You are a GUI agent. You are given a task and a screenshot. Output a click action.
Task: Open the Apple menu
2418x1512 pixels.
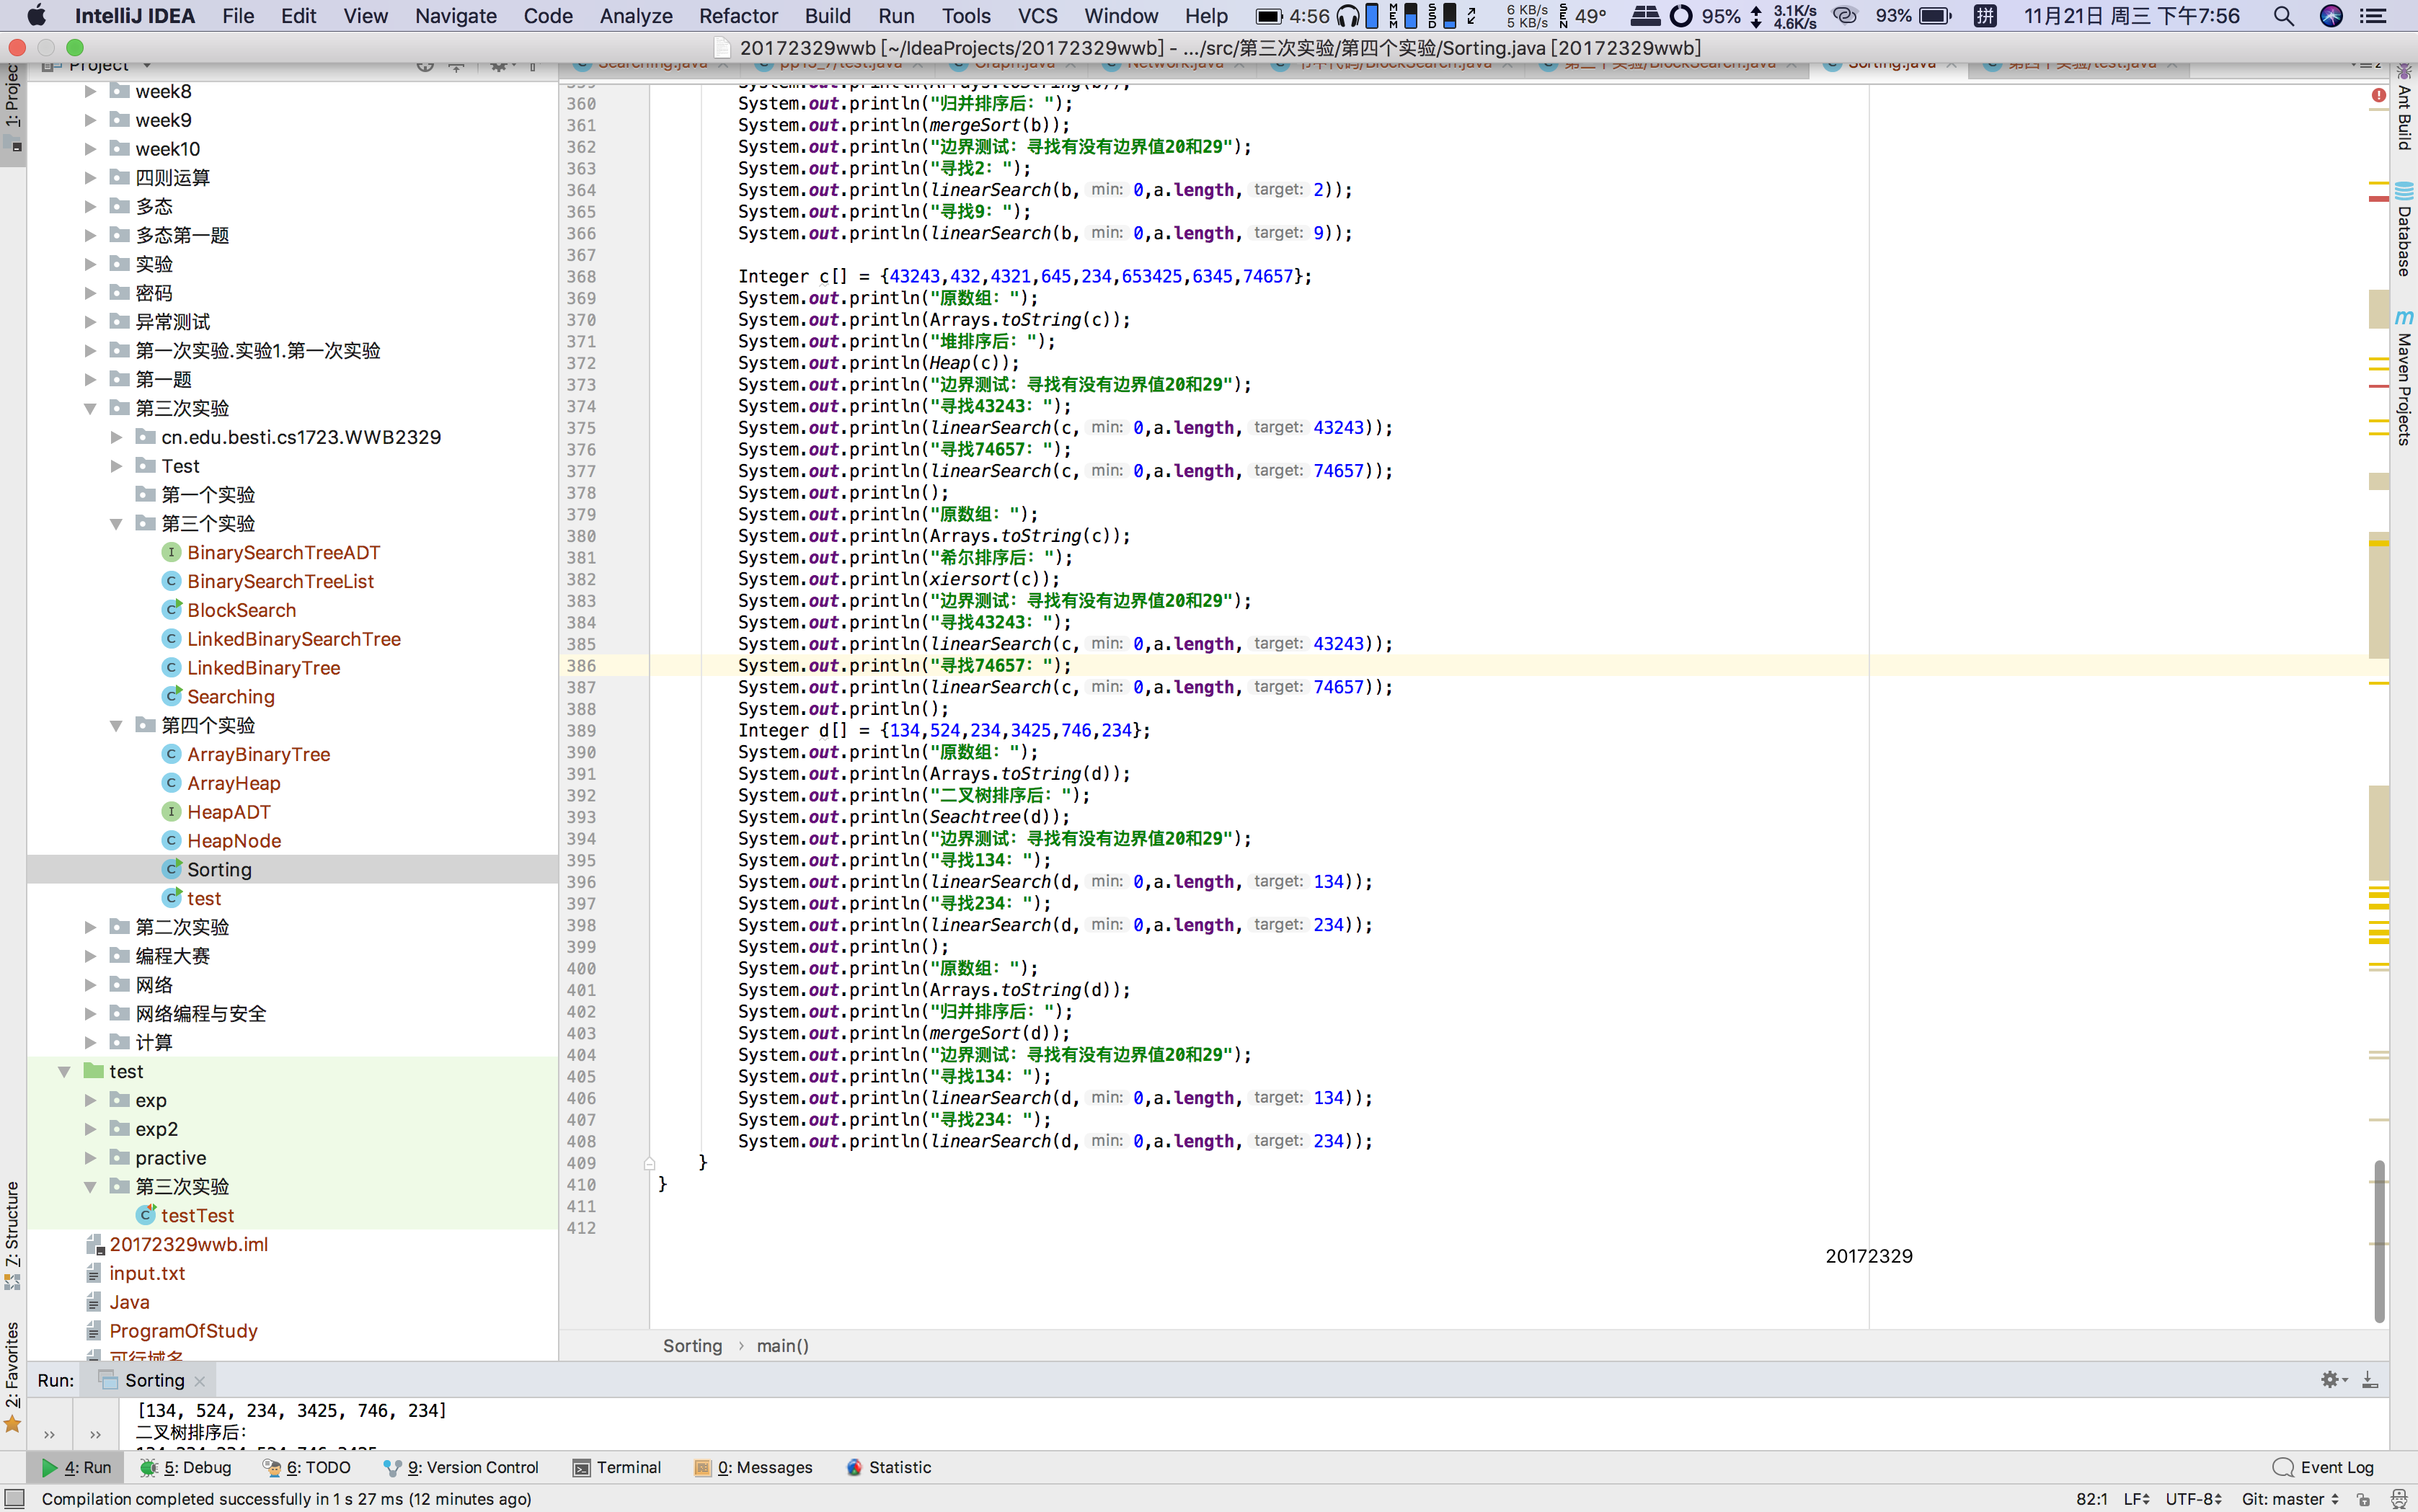pos(36,16)
